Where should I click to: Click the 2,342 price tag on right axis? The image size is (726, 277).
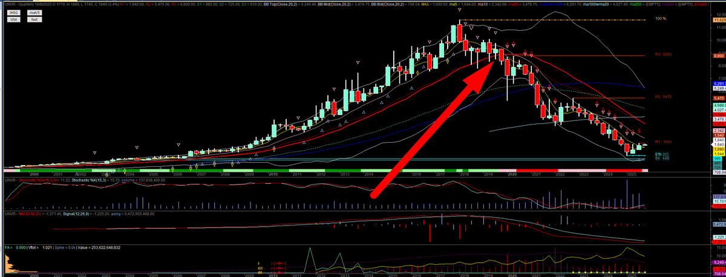point(719,131)
